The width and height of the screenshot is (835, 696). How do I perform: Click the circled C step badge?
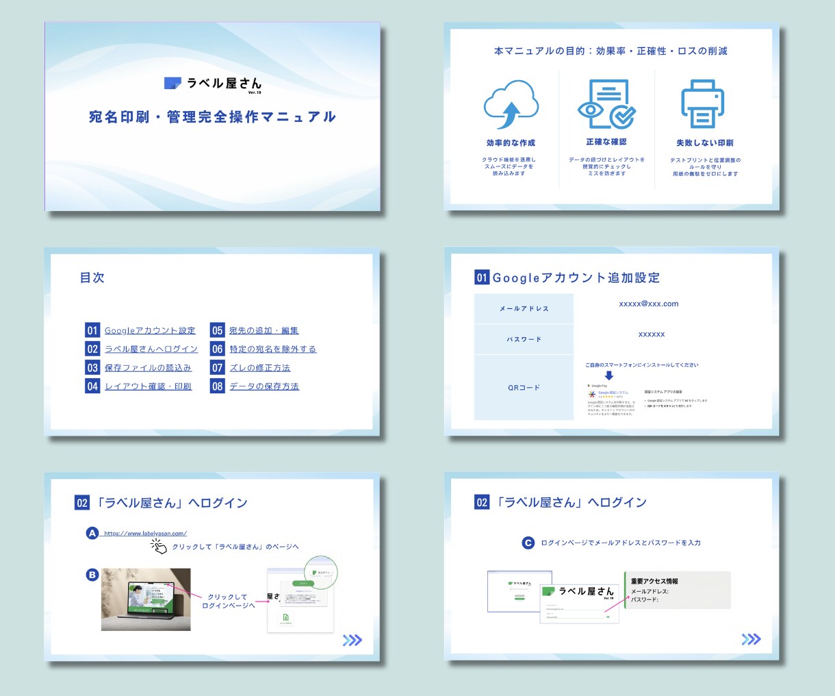coord(528,543)
